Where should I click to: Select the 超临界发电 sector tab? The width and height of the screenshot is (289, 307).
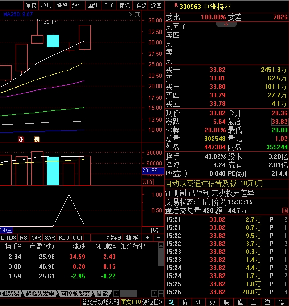40,294
